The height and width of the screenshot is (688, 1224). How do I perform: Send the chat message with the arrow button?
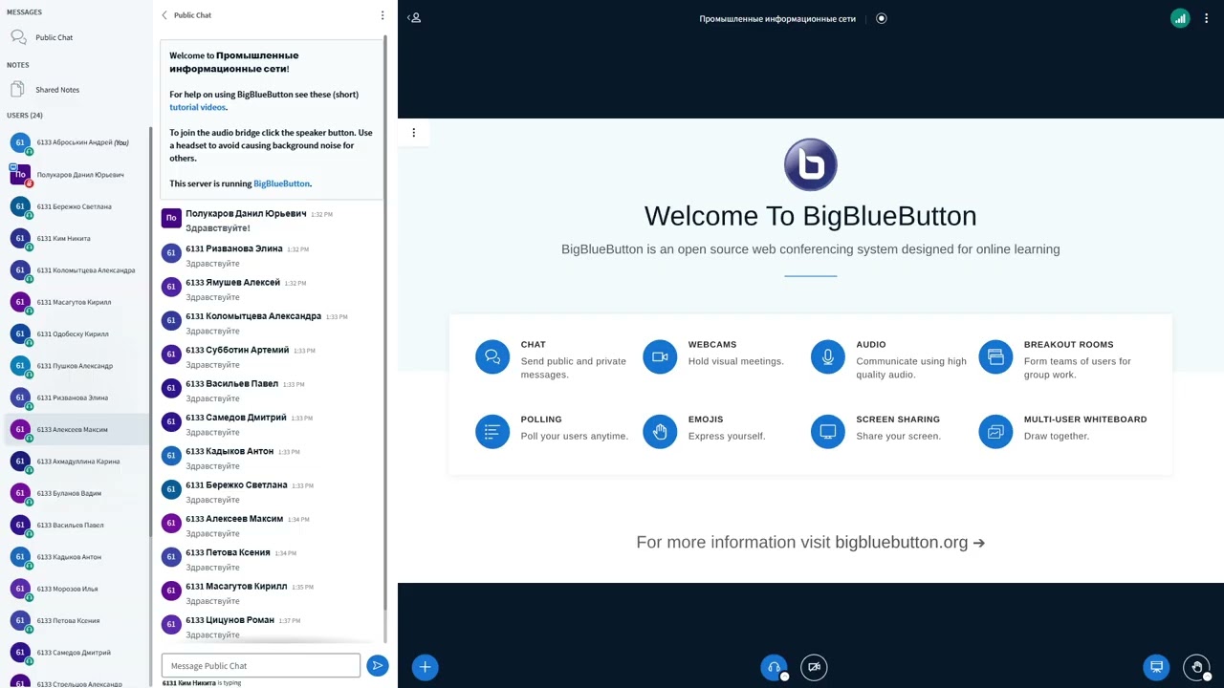[x=378, y=666]
